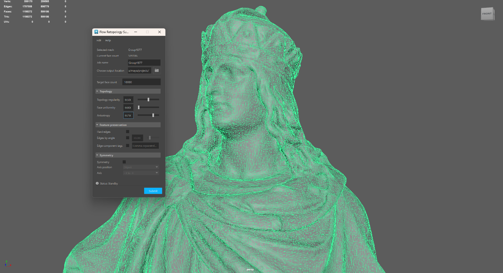Enable the Hard edges checkbox
The image size is (503, 273).
tap(127, 132)
